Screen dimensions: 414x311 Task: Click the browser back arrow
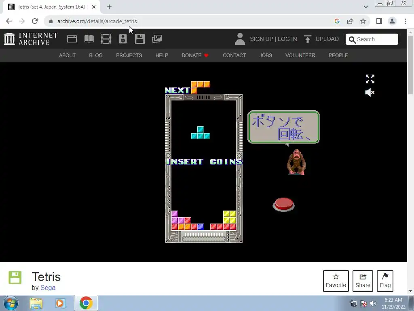pyautogui.click(x=9, y=21)
